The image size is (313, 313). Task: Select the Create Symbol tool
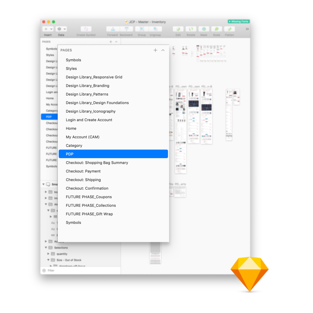(86, 29)
